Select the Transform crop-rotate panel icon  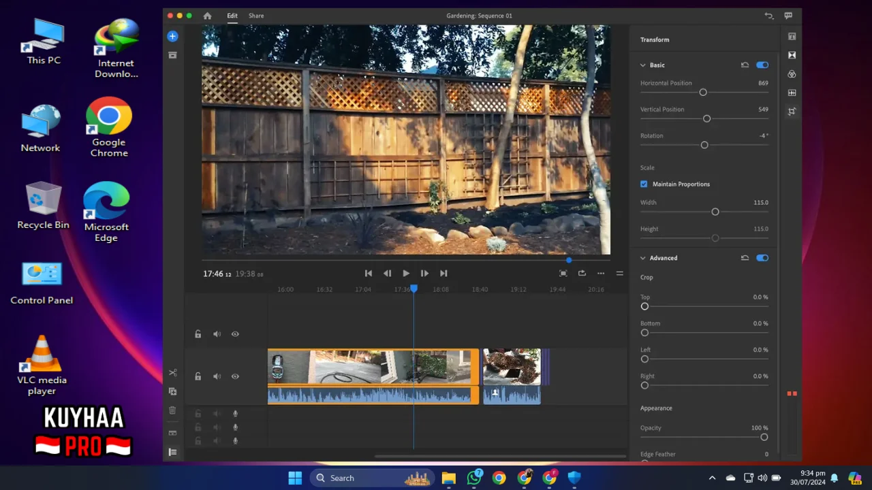click(792, 111)
